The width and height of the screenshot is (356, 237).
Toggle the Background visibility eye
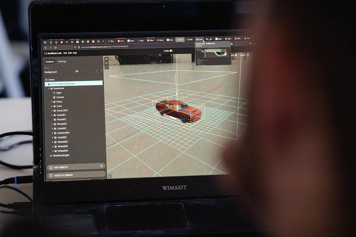[x=77, y=71]
